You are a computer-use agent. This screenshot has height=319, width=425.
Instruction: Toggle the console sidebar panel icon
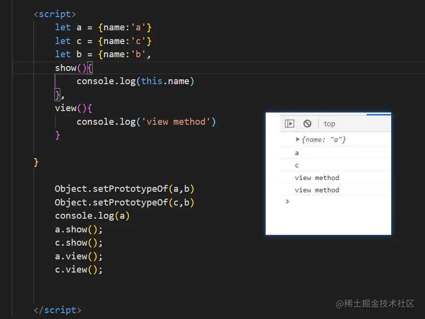(x=290, y=124)
